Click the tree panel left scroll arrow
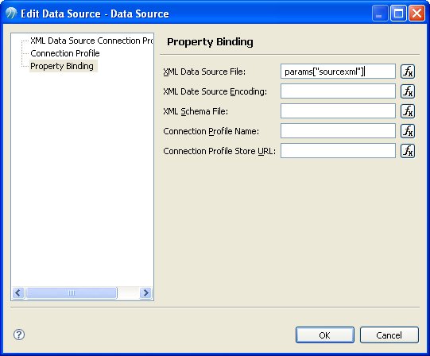The width and height of the screenshot is (430, 356). pos(18,293)
